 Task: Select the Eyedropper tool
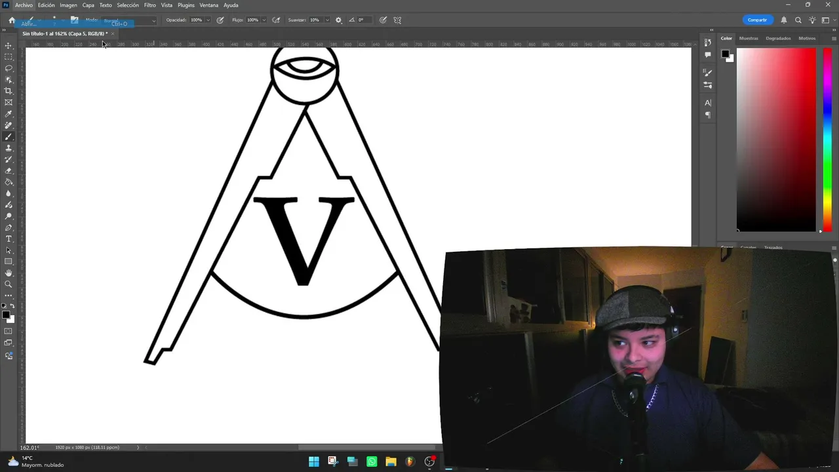pos(9,114)
